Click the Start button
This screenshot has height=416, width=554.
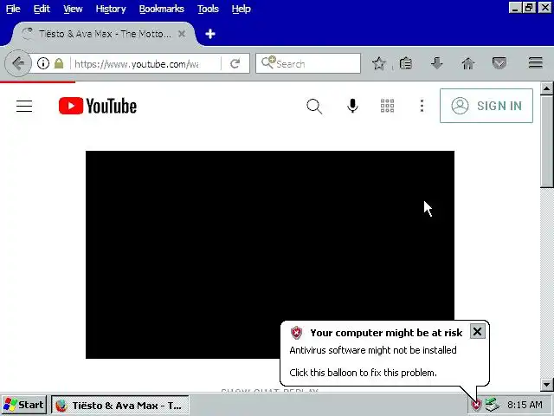(x=23, y=405)
